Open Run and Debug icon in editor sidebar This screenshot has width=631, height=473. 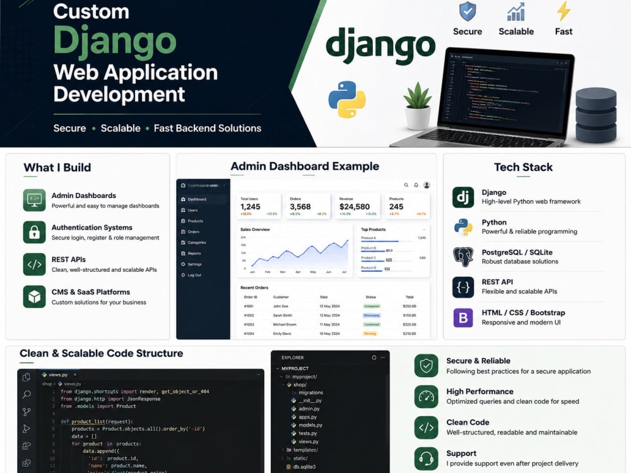27,429
